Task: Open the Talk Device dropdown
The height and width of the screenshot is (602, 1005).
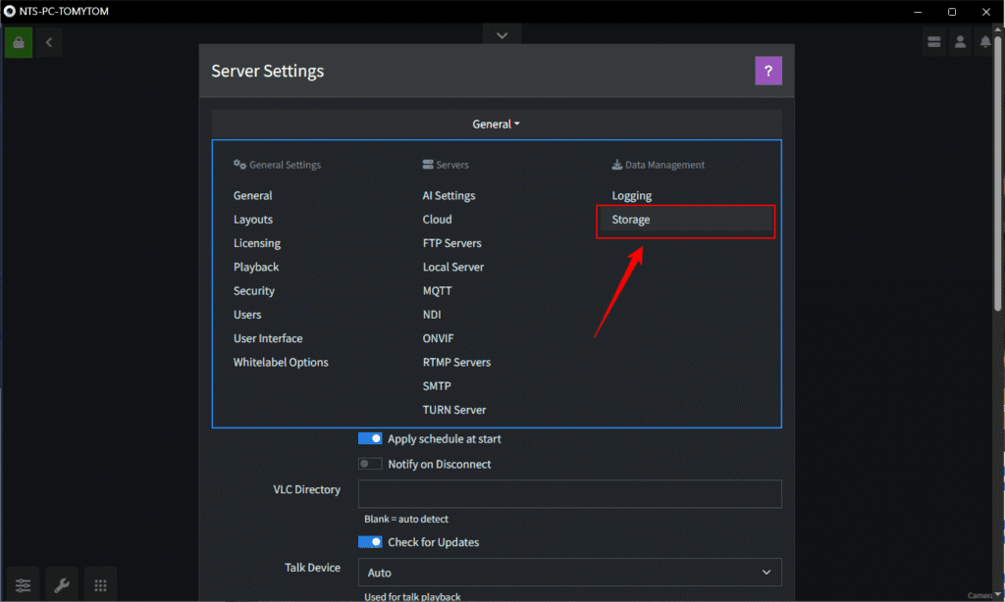Action: [569, 572]
